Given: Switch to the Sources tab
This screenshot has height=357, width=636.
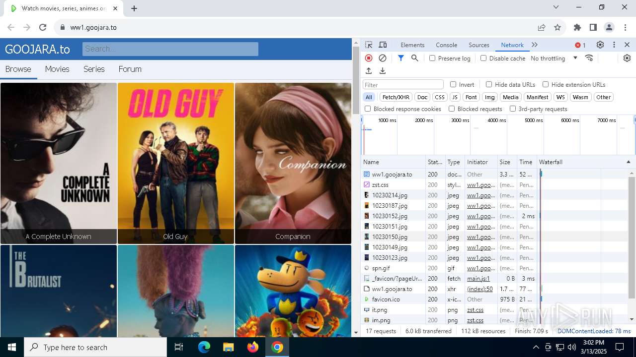Looking at the screenshot, I should click(479, 45).
